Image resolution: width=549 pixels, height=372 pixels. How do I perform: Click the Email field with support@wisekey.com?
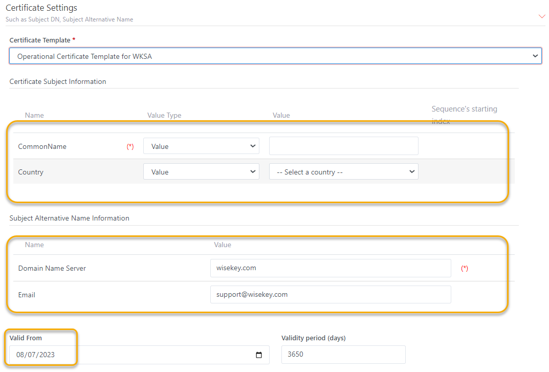(x=330, y=294)
